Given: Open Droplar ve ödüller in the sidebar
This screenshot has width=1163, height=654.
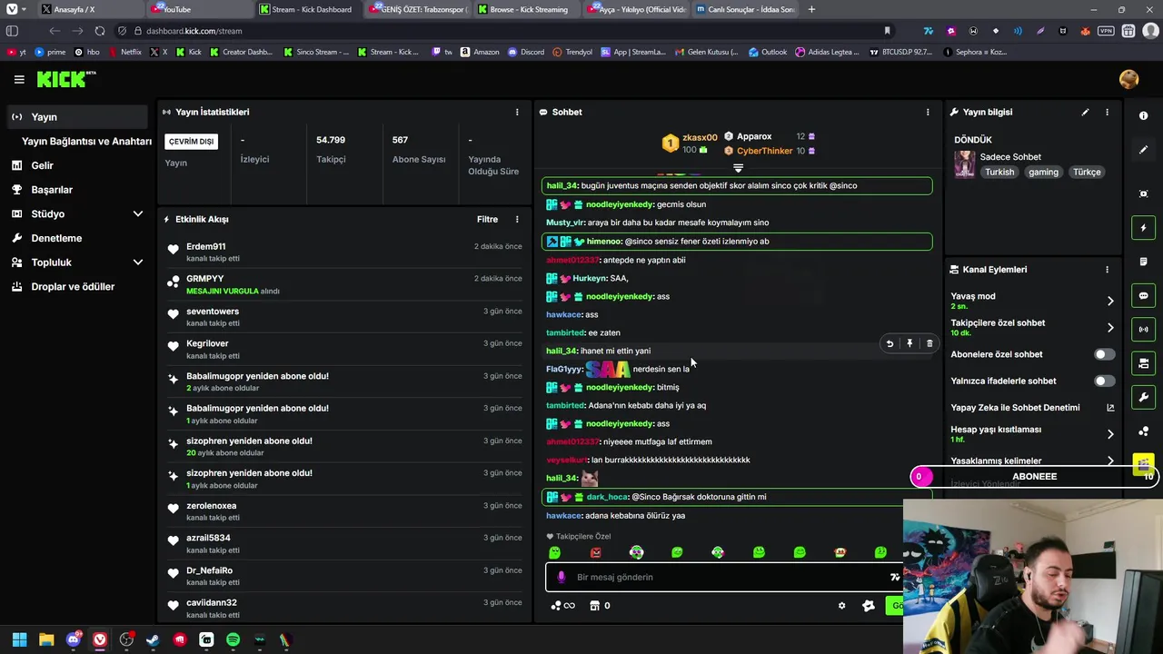Looking at the screenshot, I should click(x=73, y=286).
